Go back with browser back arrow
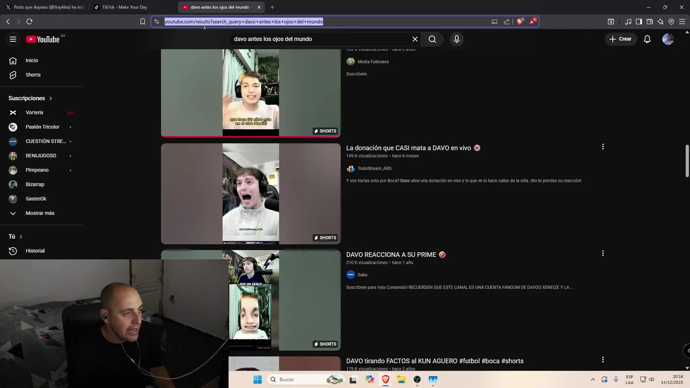Screen dimensions: 690x388 point(8,22)
